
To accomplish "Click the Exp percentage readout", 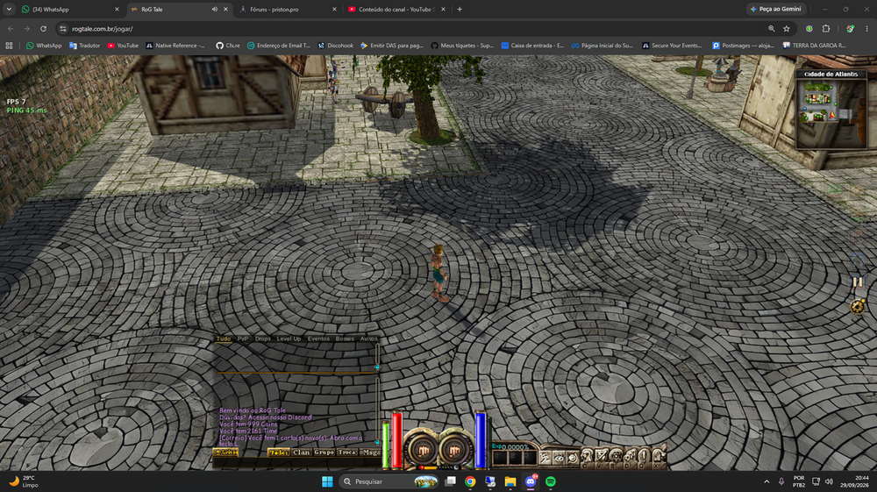I will point(510,446).
